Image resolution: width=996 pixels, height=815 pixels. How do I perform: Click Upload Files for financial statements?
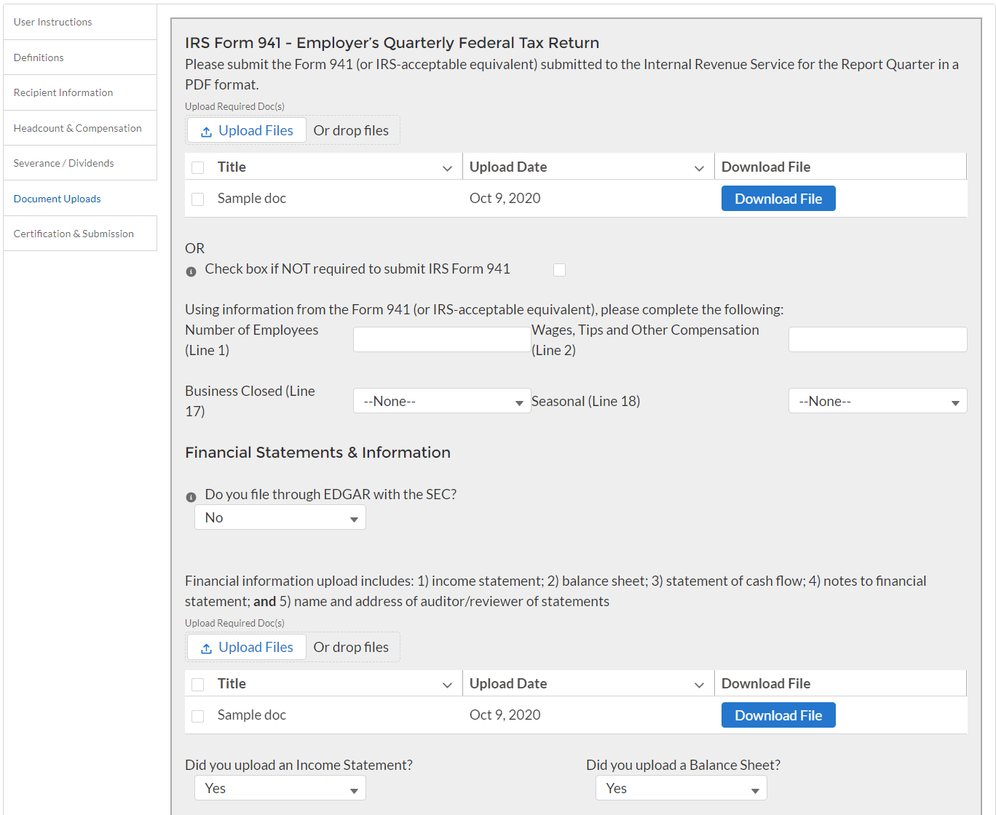click(247, 648)
